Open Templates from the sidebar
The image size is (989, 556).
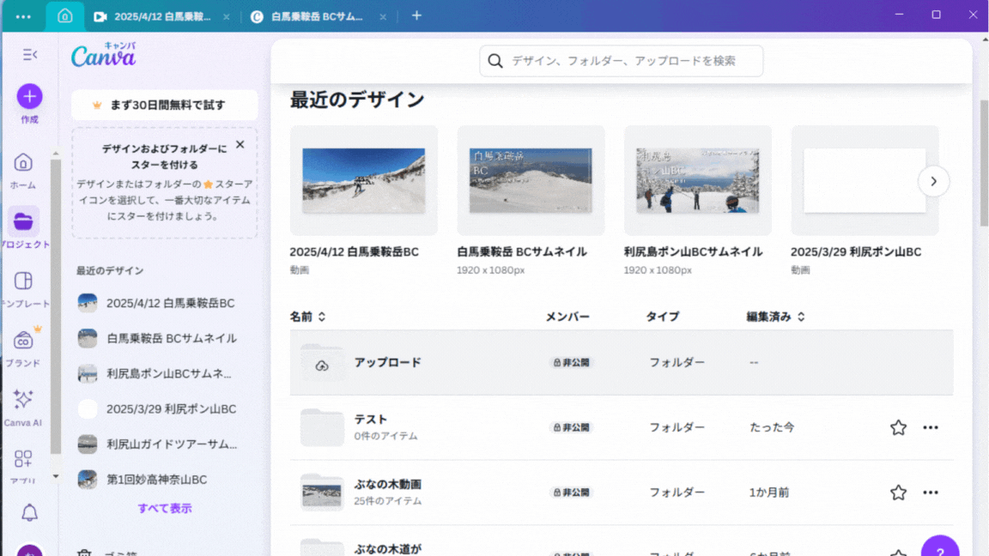23,281
